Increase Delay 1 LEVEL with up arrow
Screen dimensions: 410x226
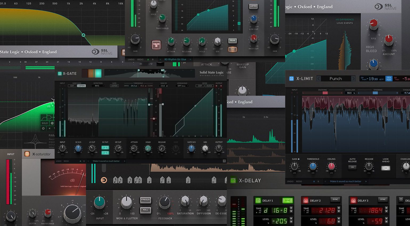pos(291,219)
